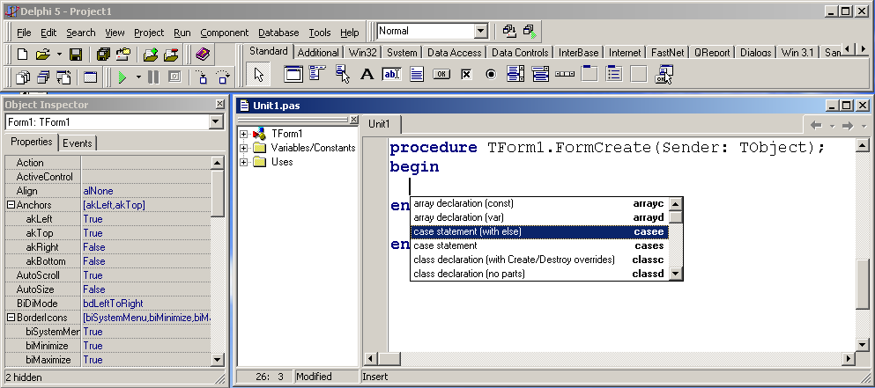
Task: Open the Tools menu
Action: 320,33
